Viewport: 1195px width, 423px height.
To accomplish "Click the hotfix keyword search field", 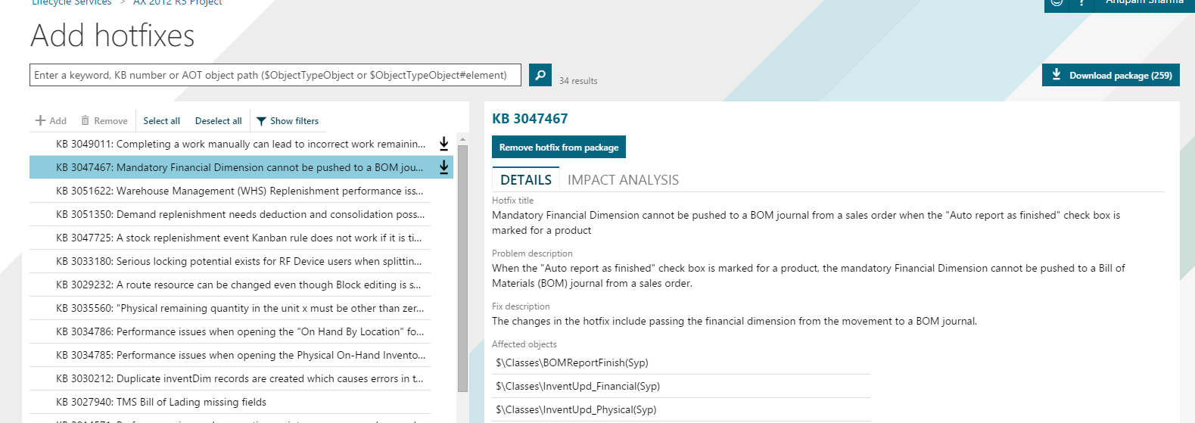I will [275, 75].
